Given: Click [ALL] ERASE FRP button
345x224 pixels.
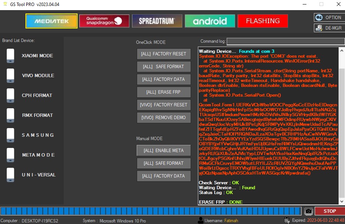Looking at the screenshot, I should 164,92.
